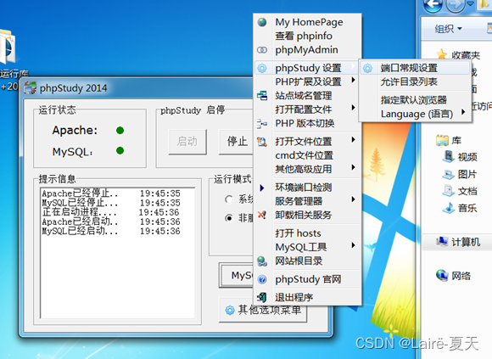The image size is (492, 359).
Task: Click the gear icon beside 端口常规设置
Action: (368, 68)
